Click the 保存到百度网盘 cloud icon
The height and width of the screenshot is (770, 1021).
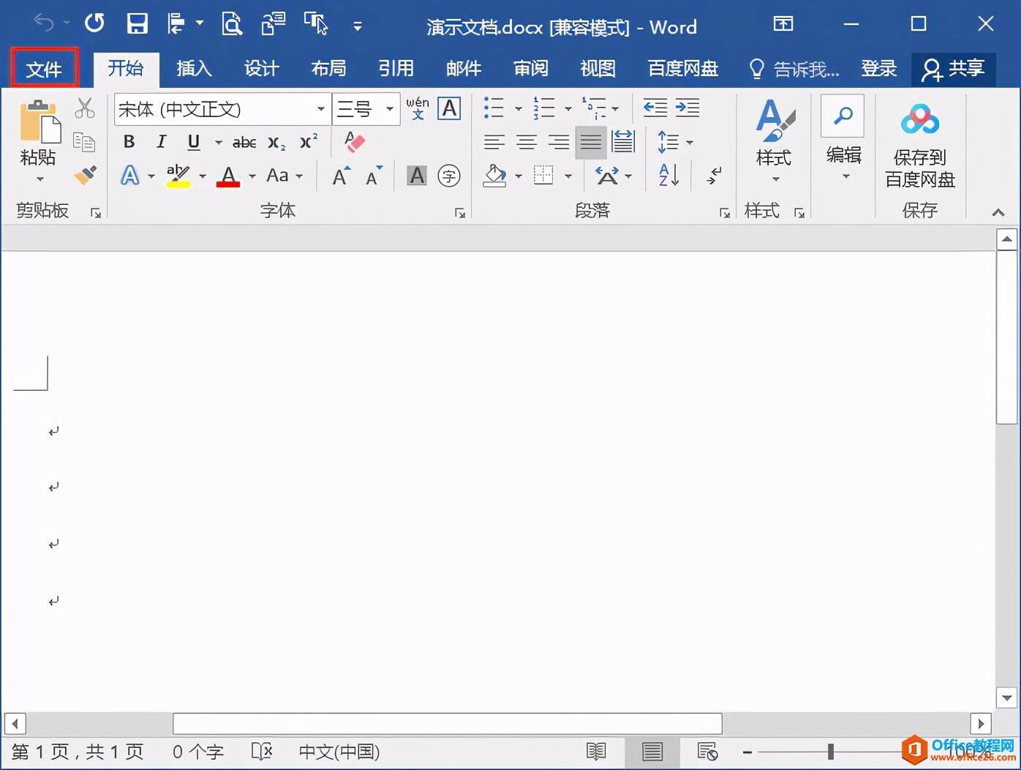tap(919, 117)
